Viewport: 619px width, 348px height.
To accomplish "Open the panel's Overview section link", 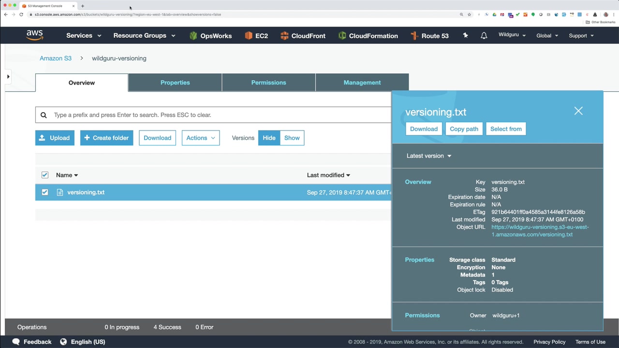I will point(418,182).
